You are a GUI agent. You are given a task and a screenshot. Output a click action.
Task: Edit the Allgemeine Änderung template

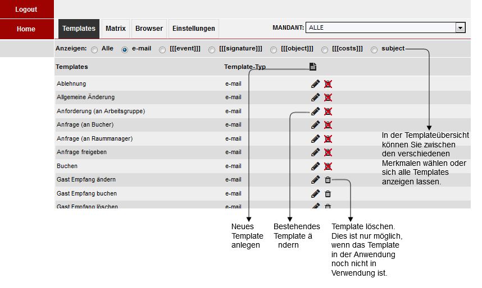(315, 97)
